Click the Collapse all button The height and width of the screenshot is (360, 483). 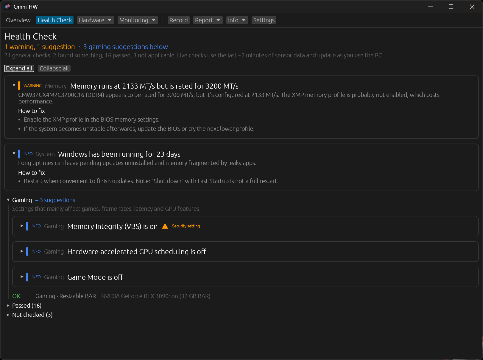(54, 68)
